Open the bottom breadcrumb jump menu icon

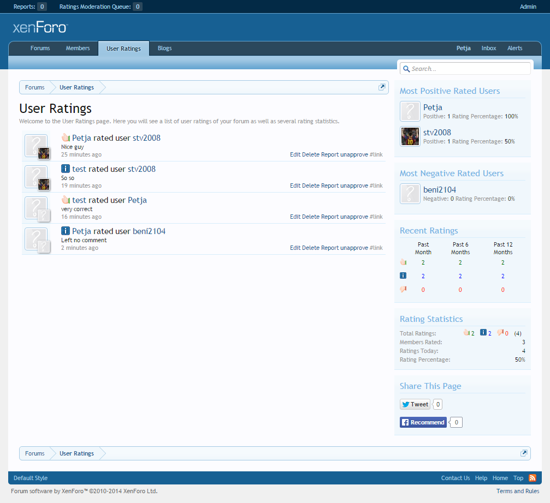coord(524,453)
